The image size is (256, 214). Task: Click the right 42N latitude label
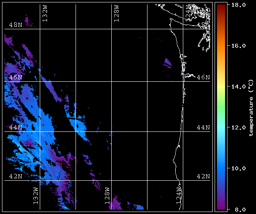203,176
